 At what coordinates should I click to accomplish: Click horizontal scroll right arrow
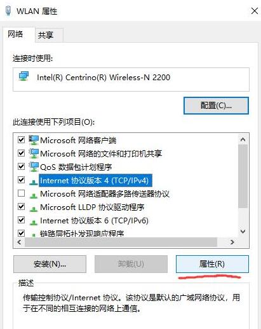point(232,242)
